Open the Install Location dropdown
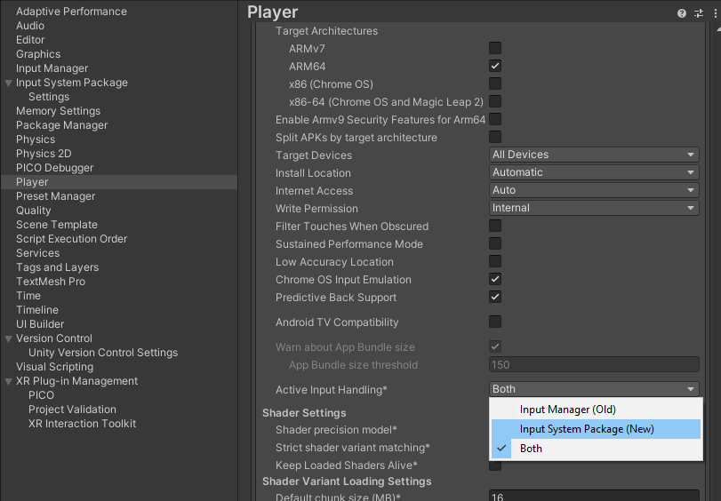This screenshot has width=721, height=501. [594, 172]
